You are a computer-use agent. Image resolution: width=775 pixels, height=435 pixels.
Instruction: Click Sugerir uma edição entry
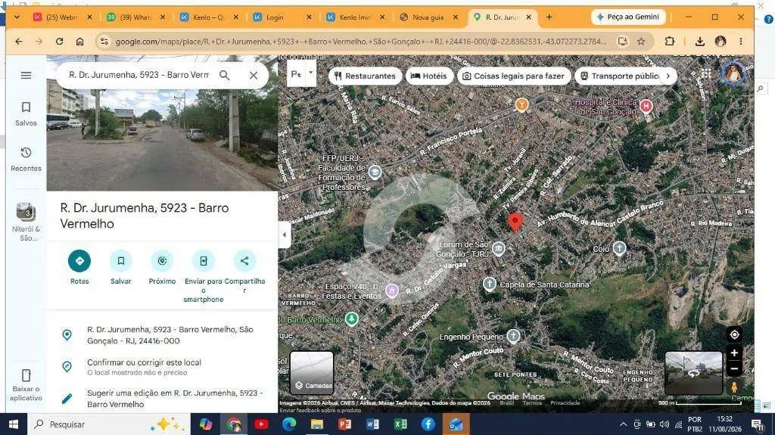pos(163,398)
